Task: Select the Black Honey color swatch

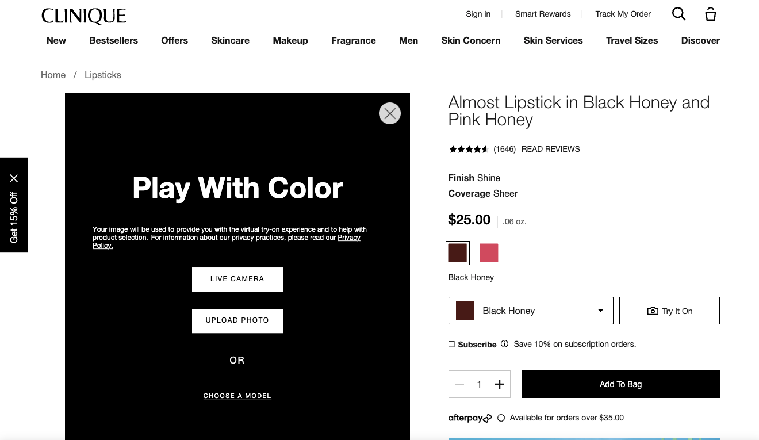Action: (x=458, y=253)
